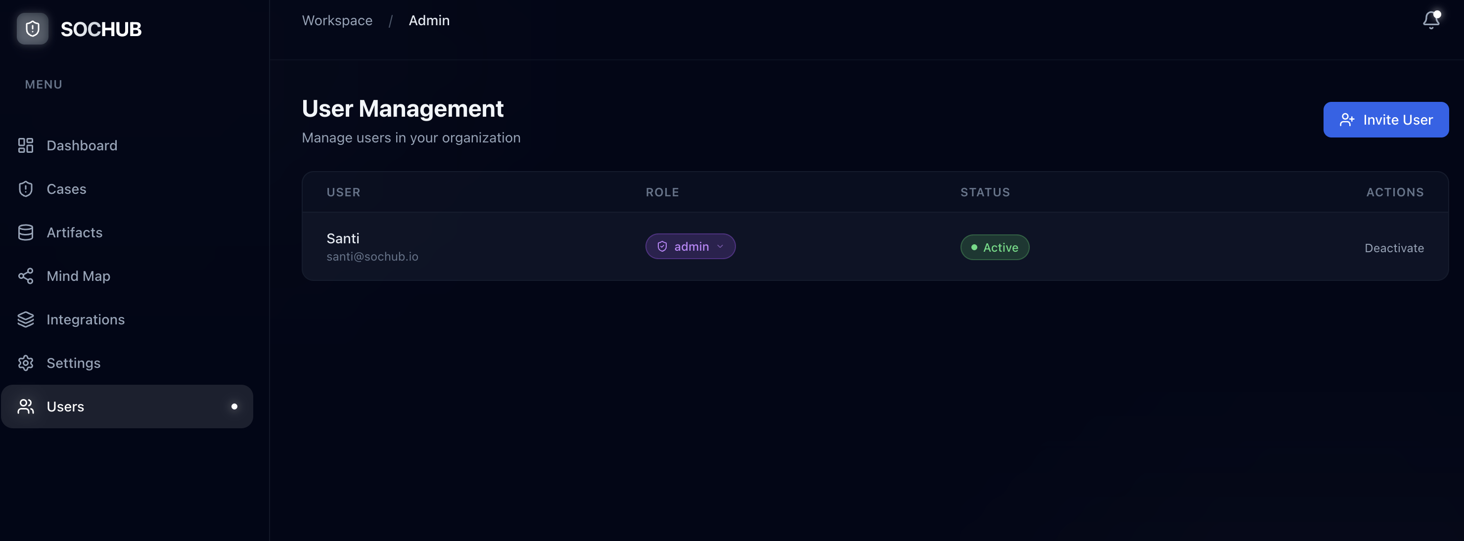Select Admin in the breadcrumb trail
Image resolution: width=1464 pixels, height=541 pixels.
(x=429, y=20)
